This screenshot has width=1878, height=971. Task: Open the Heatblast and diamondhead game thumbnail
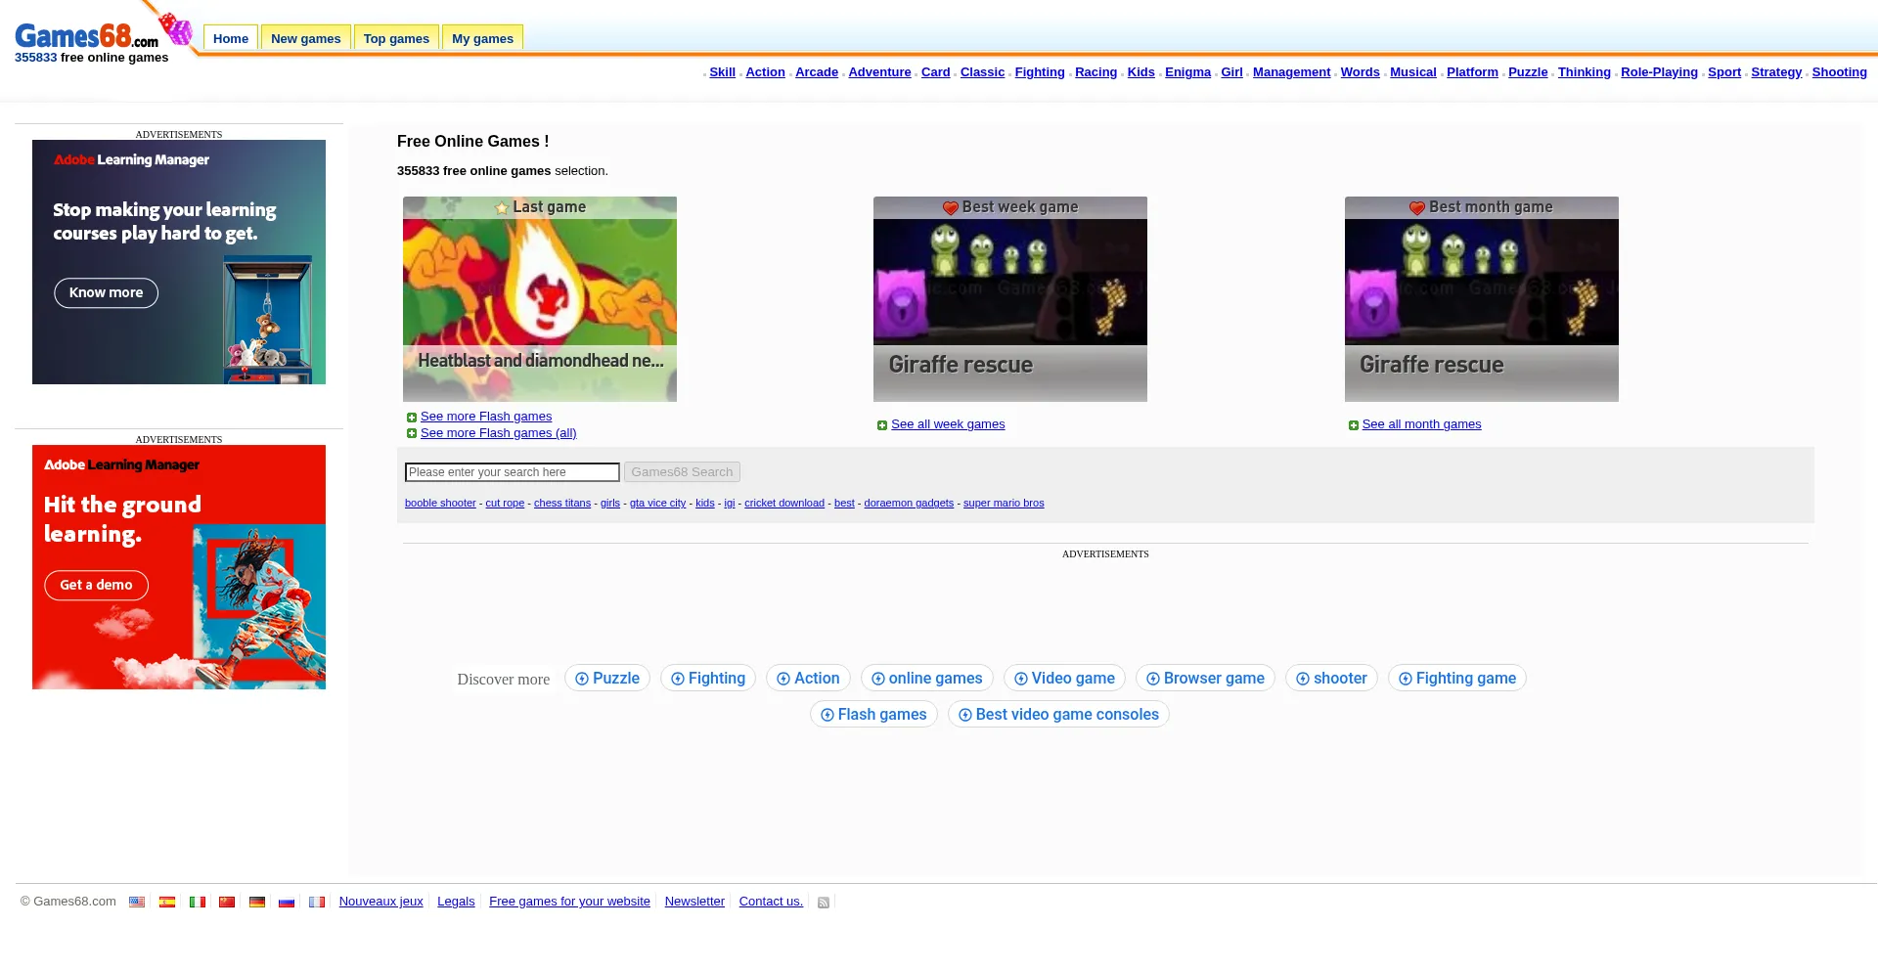(540, 299)
